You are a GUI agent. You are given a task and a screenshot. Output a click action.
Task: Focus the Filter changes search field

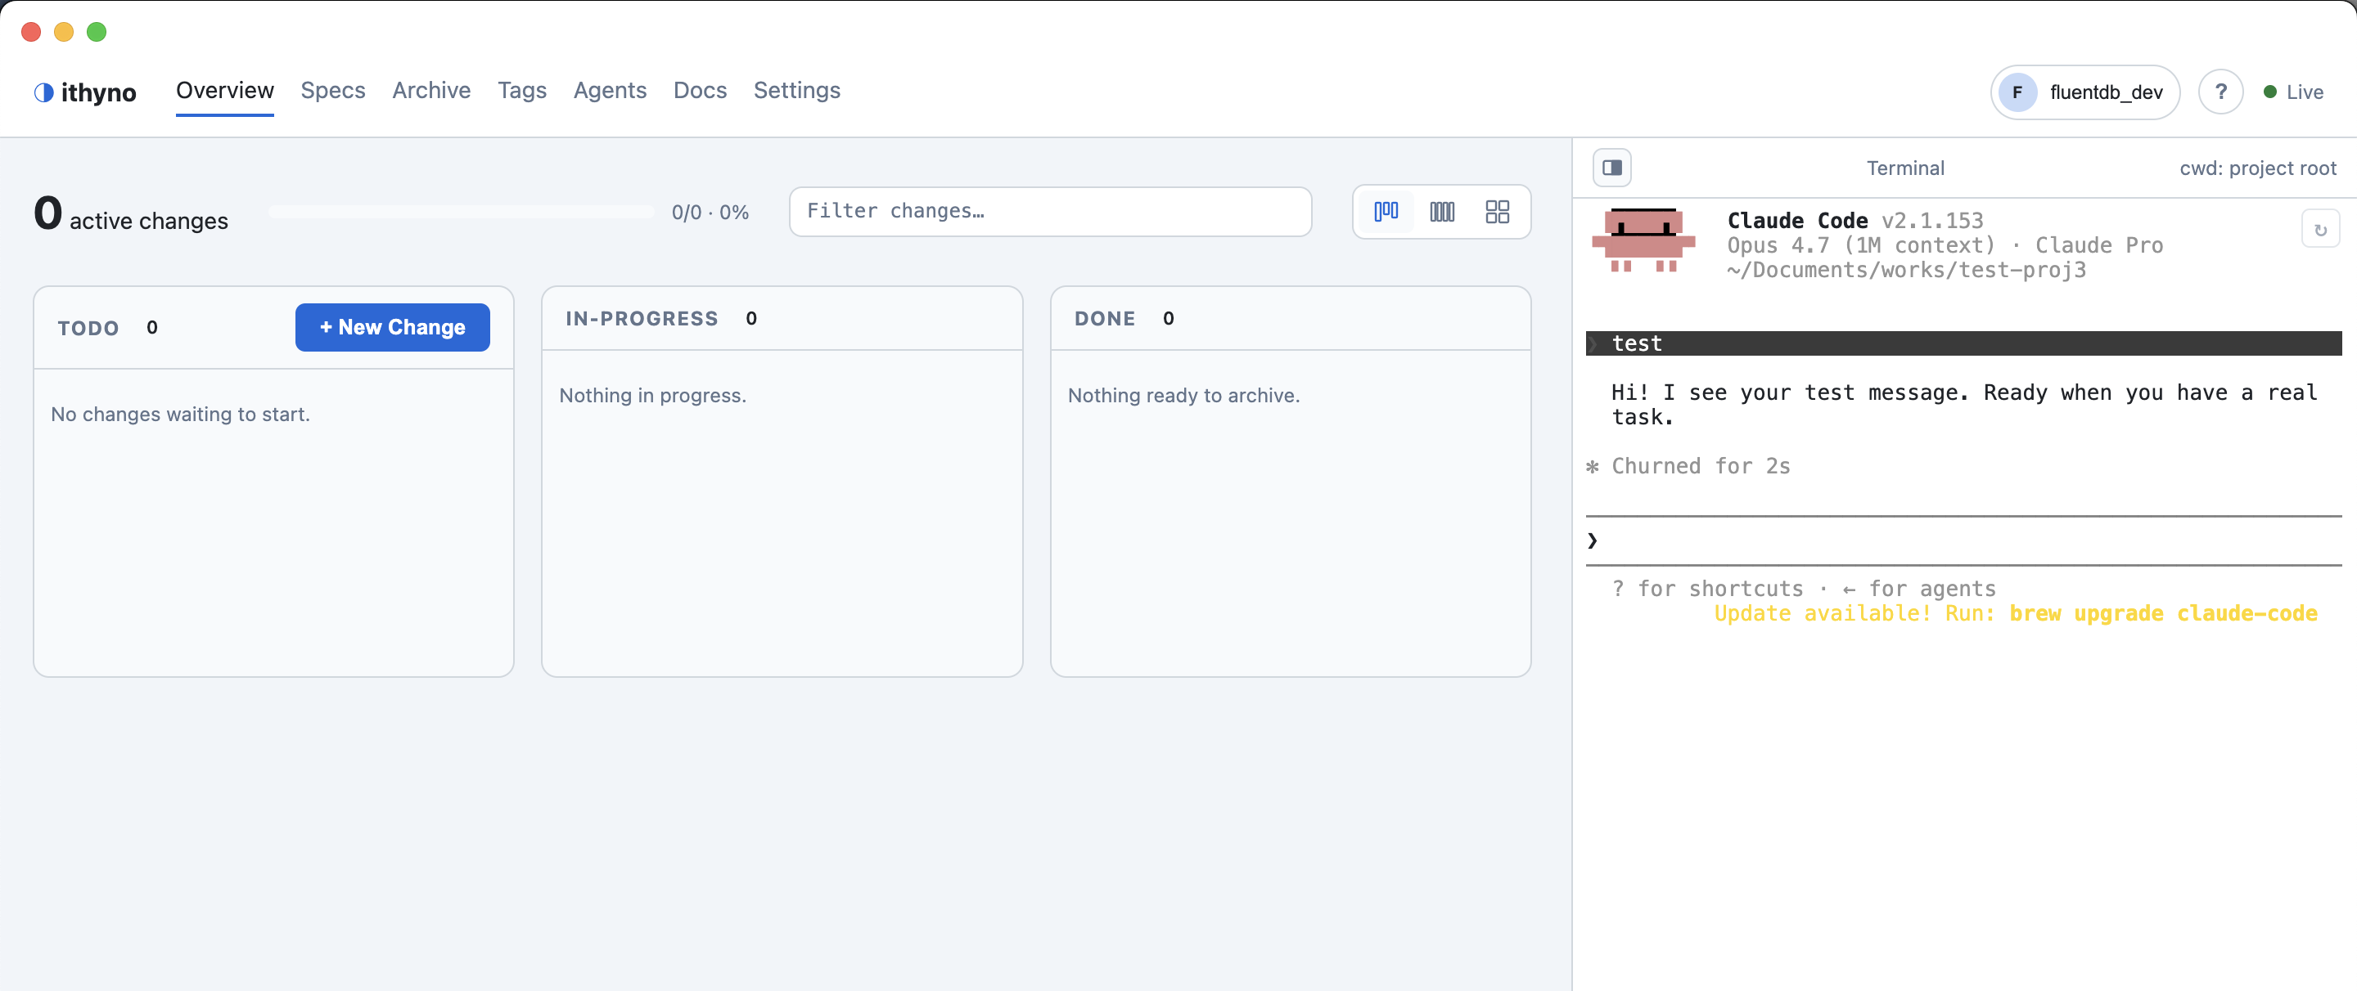click(x=1050, y=211)
